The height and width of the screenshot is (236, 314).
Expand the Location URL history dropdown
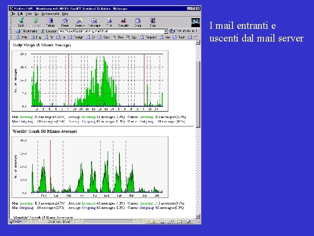pos(166,31)
